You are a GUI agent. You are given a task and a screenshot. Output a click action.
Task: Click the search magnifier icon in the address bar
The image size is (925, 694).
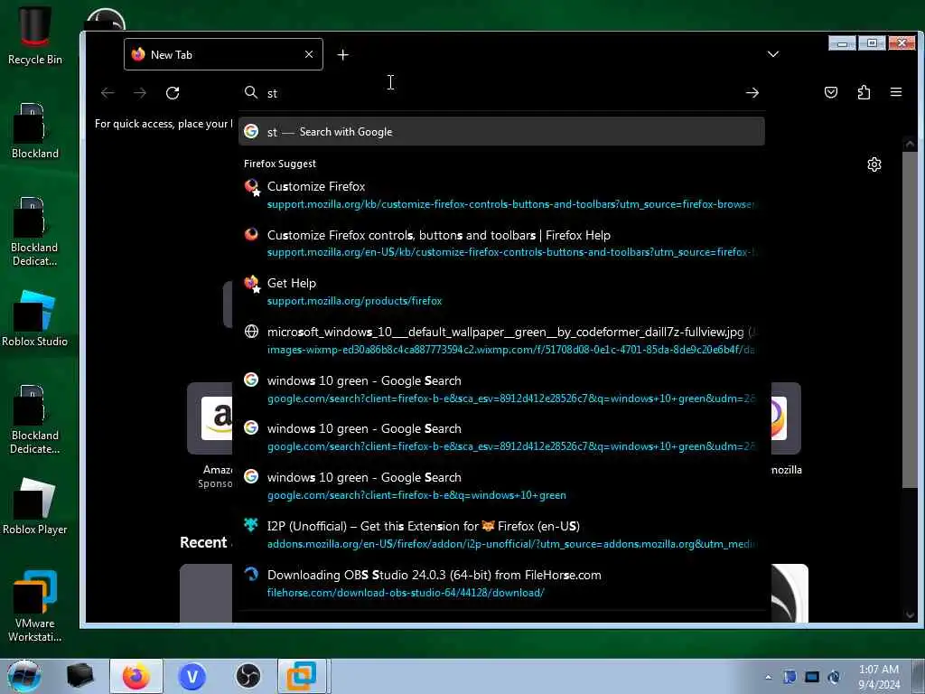click(251, 93)
